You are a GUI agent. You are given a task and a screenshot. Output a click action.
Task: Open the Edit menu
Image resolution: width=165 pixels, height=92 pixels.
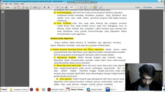6,4
